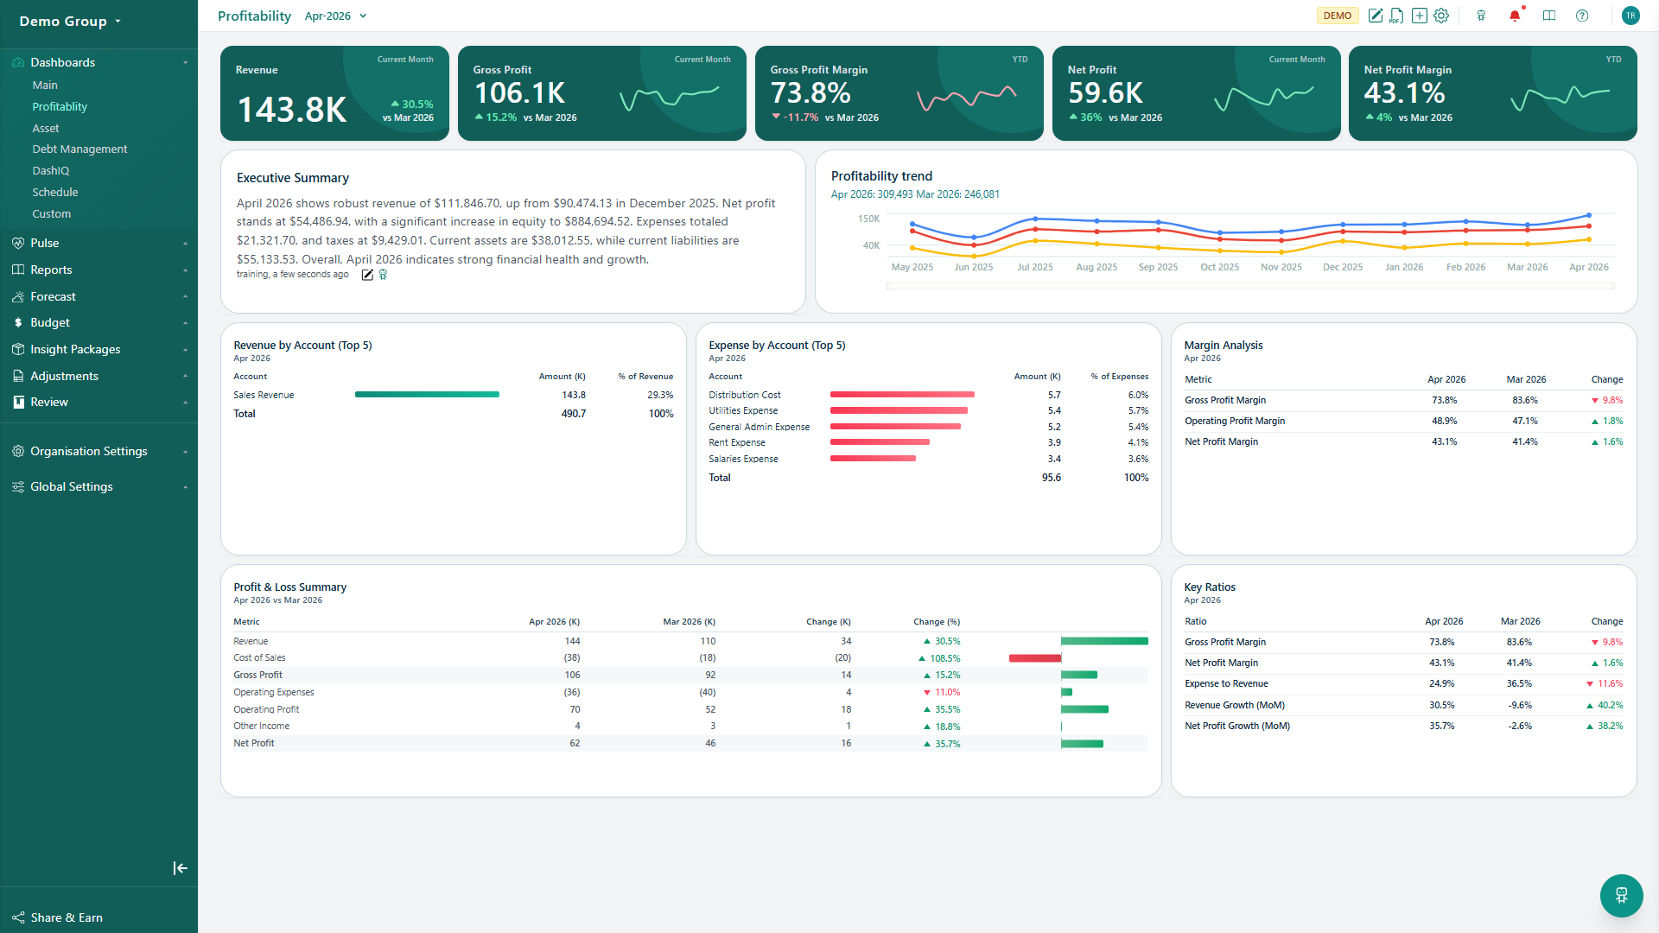Click the Net Profit Margin KPI card
Viewport: 1659px width, 933px height.
coord(1492,93)
